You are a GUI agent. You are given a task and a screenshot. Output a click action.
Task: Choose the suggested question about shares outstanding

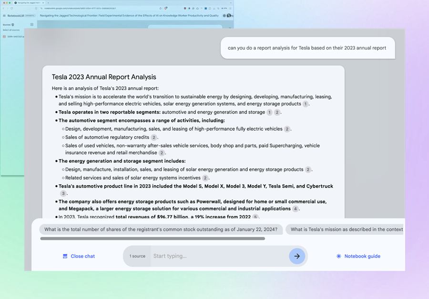[161, 229]
